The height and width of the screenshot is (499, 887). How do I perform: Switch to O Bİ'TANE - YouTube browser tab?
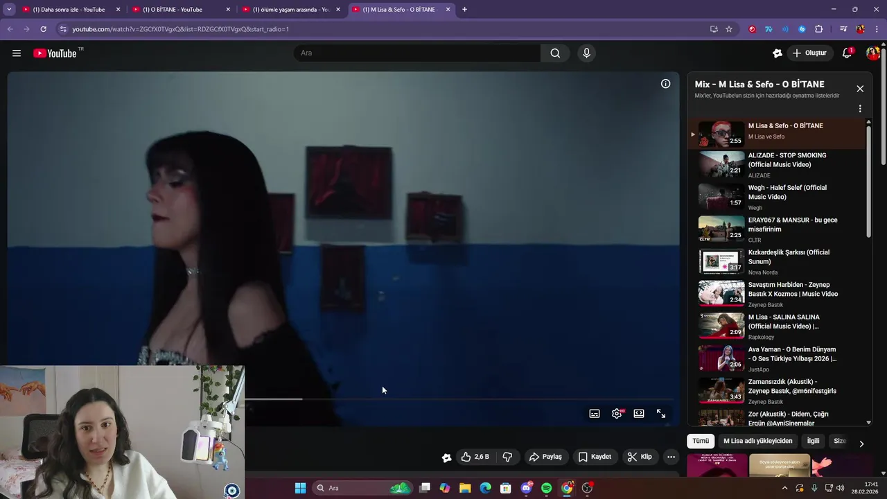point(182,10)
